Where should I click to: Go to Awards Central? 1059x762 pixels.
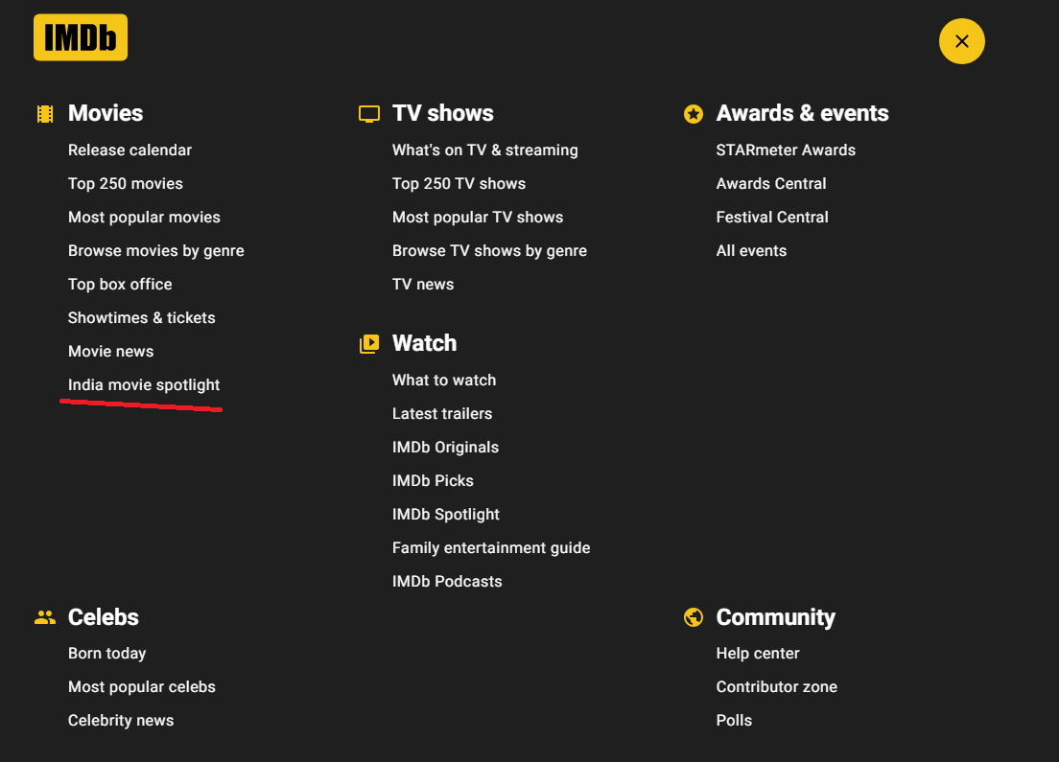tap(771, 184)
